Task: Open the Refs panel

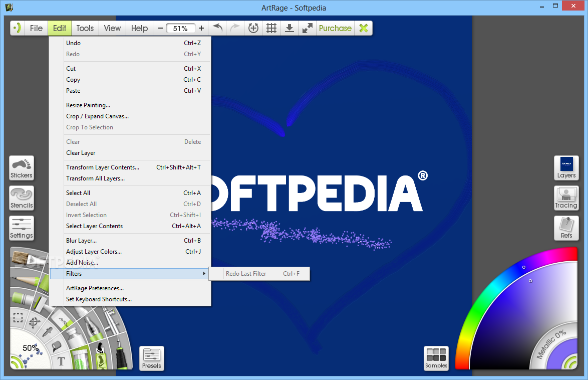Action: (x=566, y=228)
